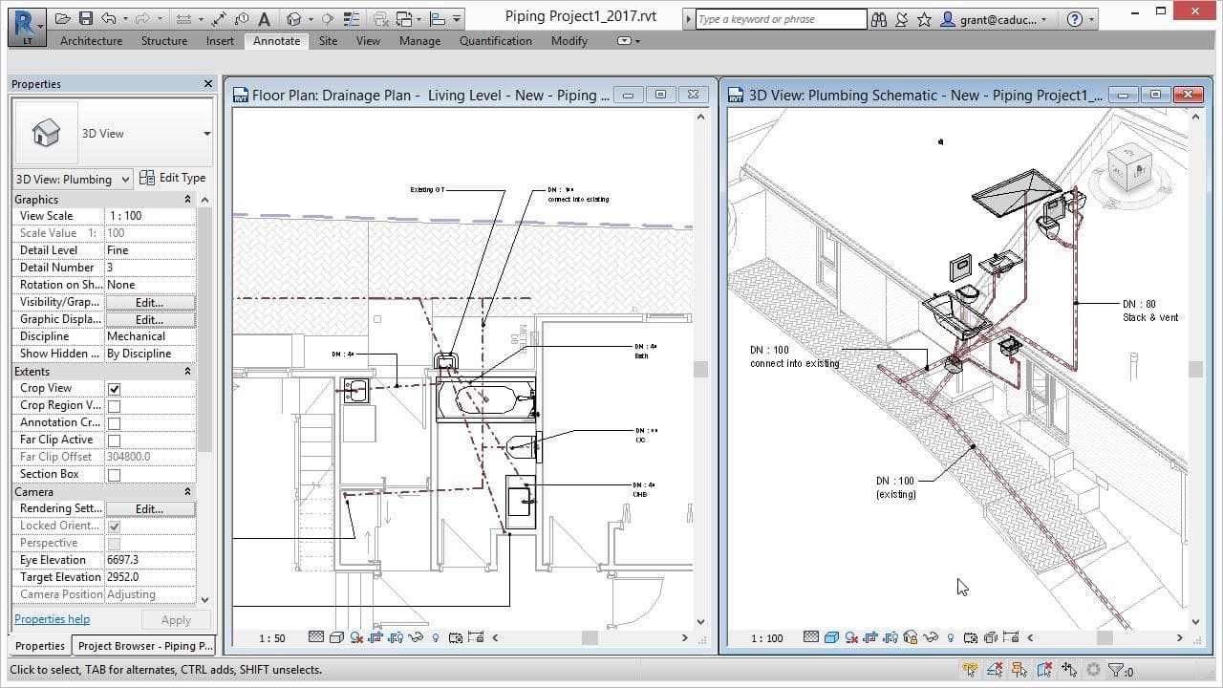
Task: Toggle the Locked Orientation checkbox
Action: [x=114, y=527]
